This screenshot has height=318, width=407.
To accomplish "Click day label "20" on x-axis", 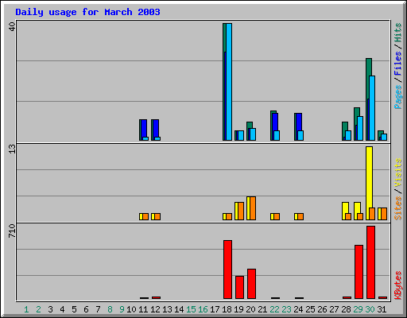I will [x=250, y=309].
